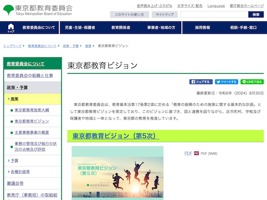267x200 pixels.
Task: Click the Tokyo Metropolitan Board of Education logo
Action: pyautogui.click(x=38, y=10)
